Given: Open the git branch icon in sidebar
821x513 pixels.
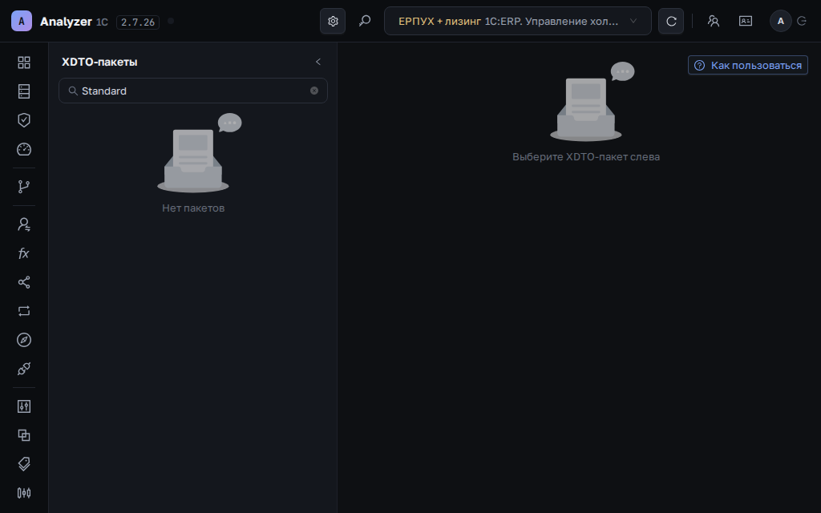Looking at the screenshot, I should (x=24, y=186).
